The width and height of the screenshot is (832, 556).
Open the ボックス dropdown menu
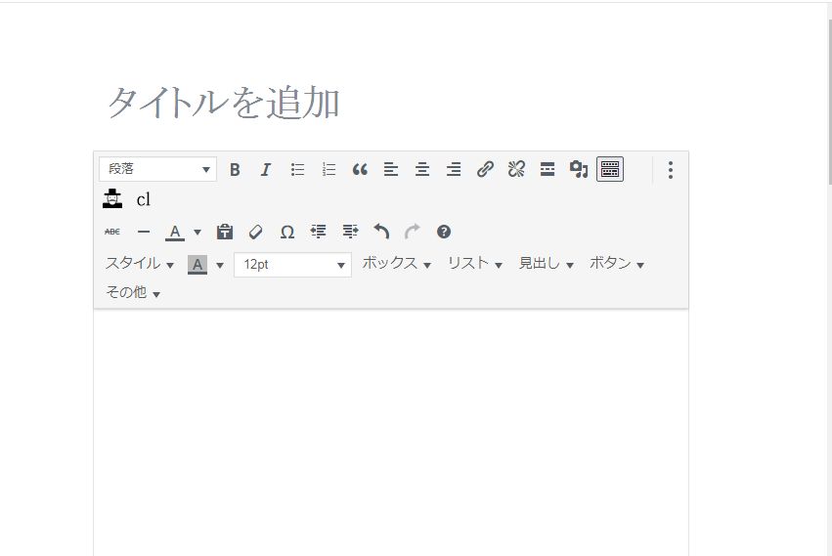pos(396,264)
